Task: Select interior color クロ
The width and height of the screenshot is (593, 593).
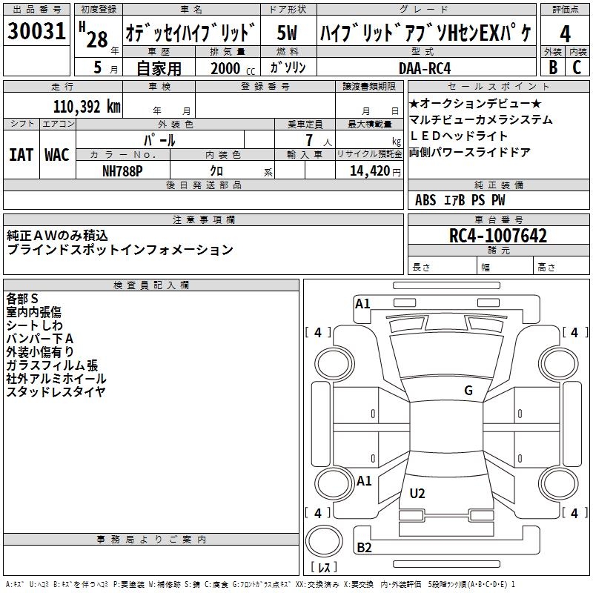Action: [216, 171]
